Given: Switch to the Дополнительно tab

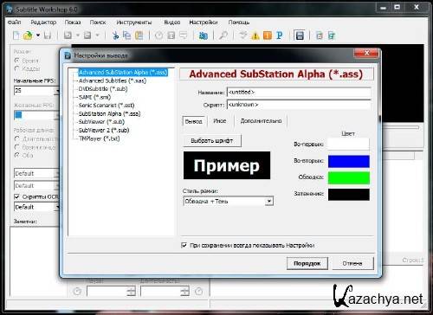Looking at the screenshot, I should (x=261, y=121).
